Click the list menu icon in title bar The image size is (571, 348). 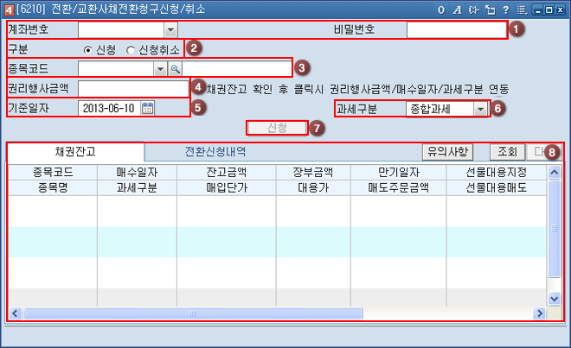(x=521, y=9)
